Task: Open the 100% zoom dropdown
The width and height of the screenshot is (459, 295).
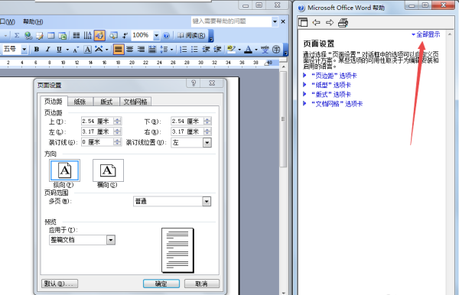Action: click(156, 35)
